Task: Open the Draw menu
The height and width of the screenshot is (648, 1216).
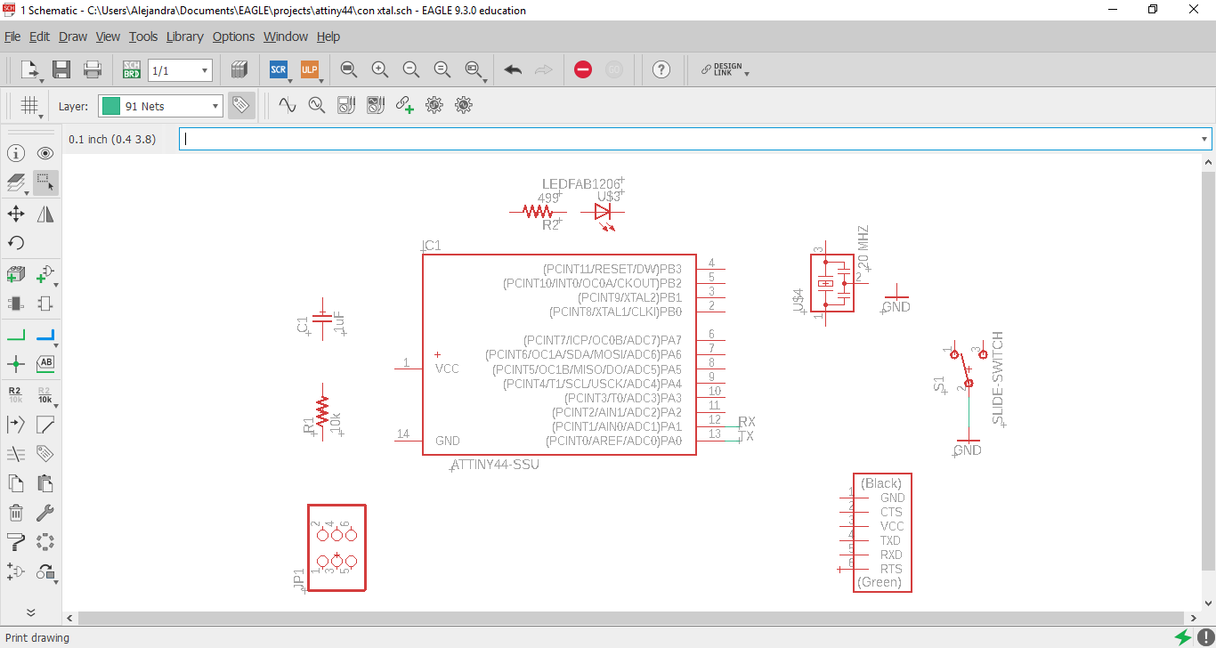Action: (73, 36)
